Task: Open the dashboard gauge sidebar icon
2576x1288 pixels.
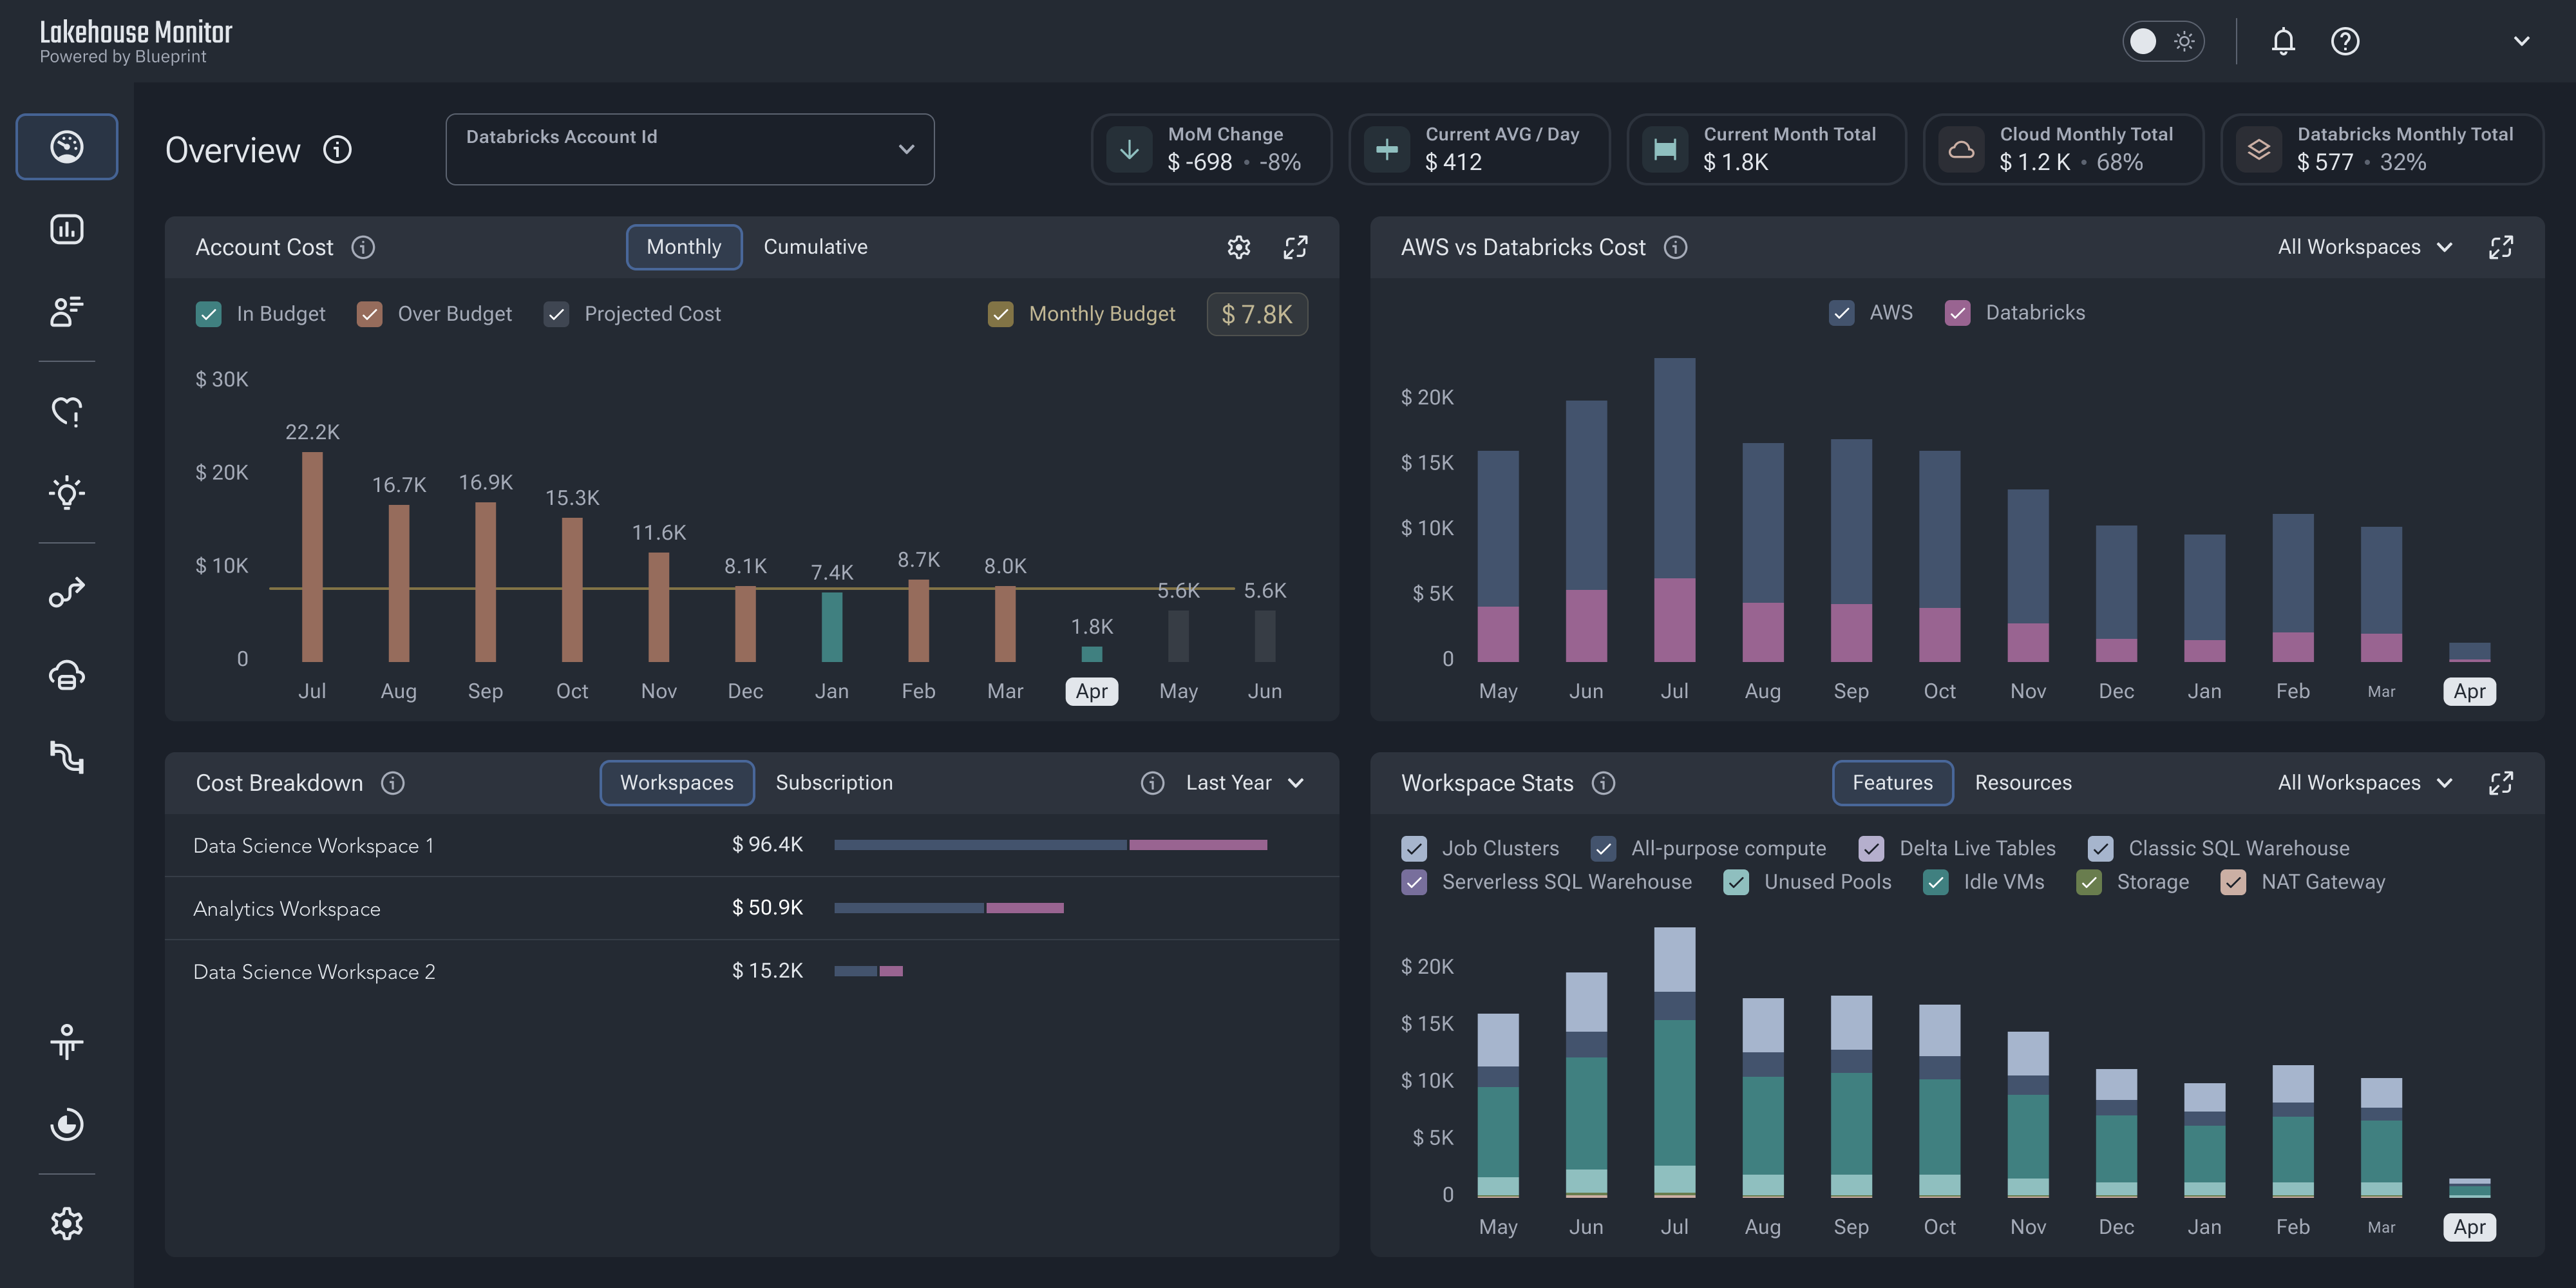Action: click(66, 147)
